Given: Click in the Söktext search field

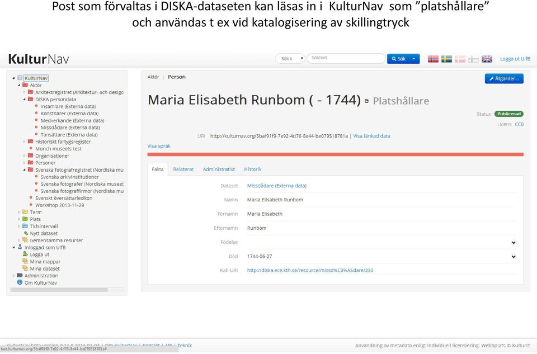Looking at the screenshot, I should (346, 58).
